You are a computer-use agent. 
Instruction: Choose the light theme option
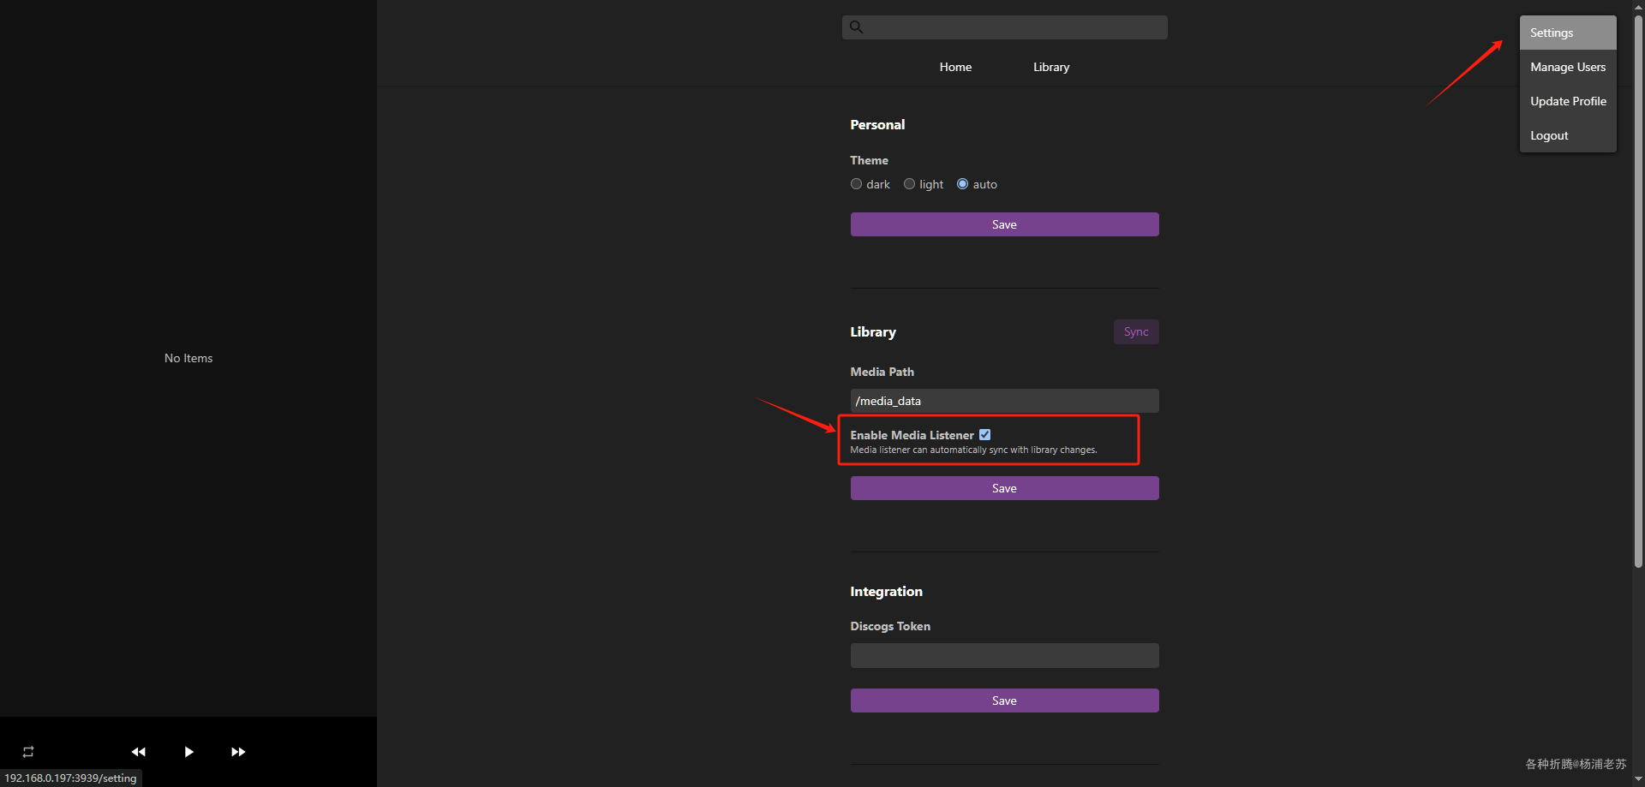point(909,184)
